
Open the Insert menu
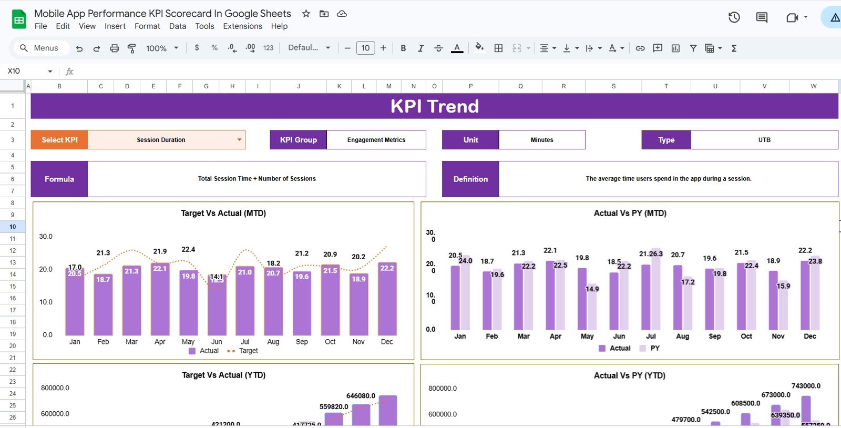(x=115, y=26)
